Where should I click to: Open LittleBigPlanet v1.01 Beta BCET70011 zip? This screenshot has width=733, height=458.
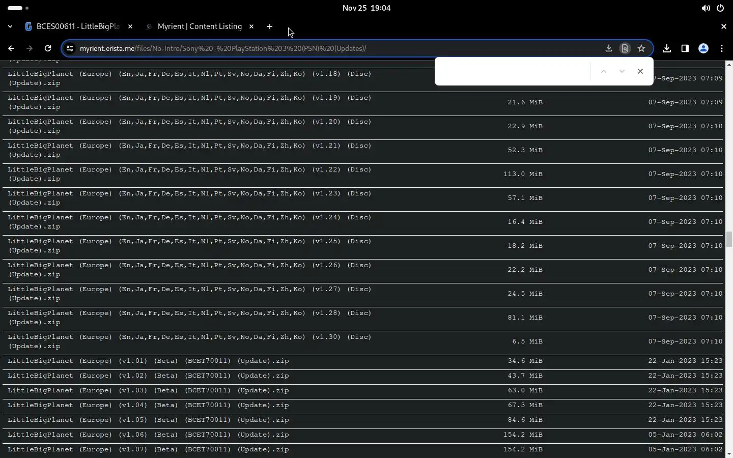coord(148,361)
